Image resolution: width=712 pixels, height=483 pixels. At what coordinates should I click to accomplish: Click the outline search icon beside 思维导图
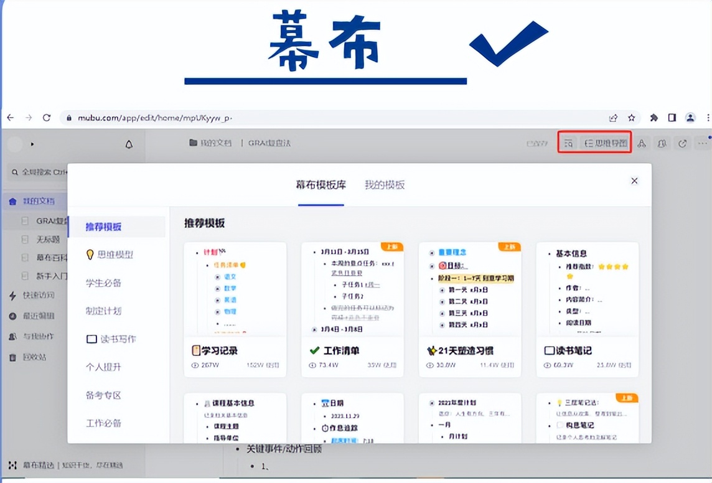point(568,143)
